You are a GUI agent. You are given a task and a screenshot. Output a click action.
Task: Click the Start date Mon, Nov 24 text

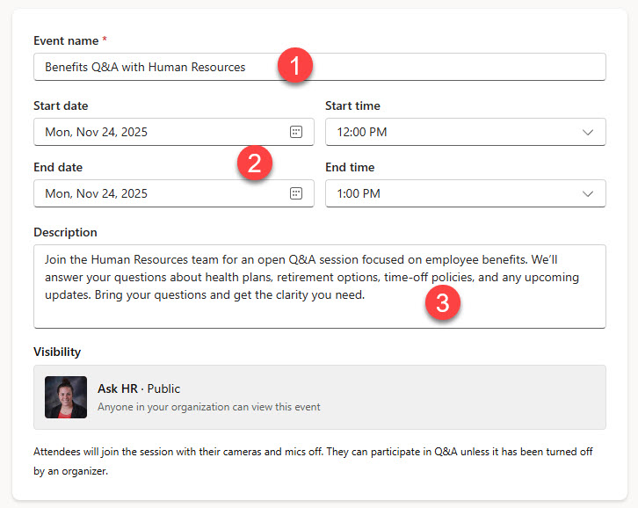click(97, 132)
